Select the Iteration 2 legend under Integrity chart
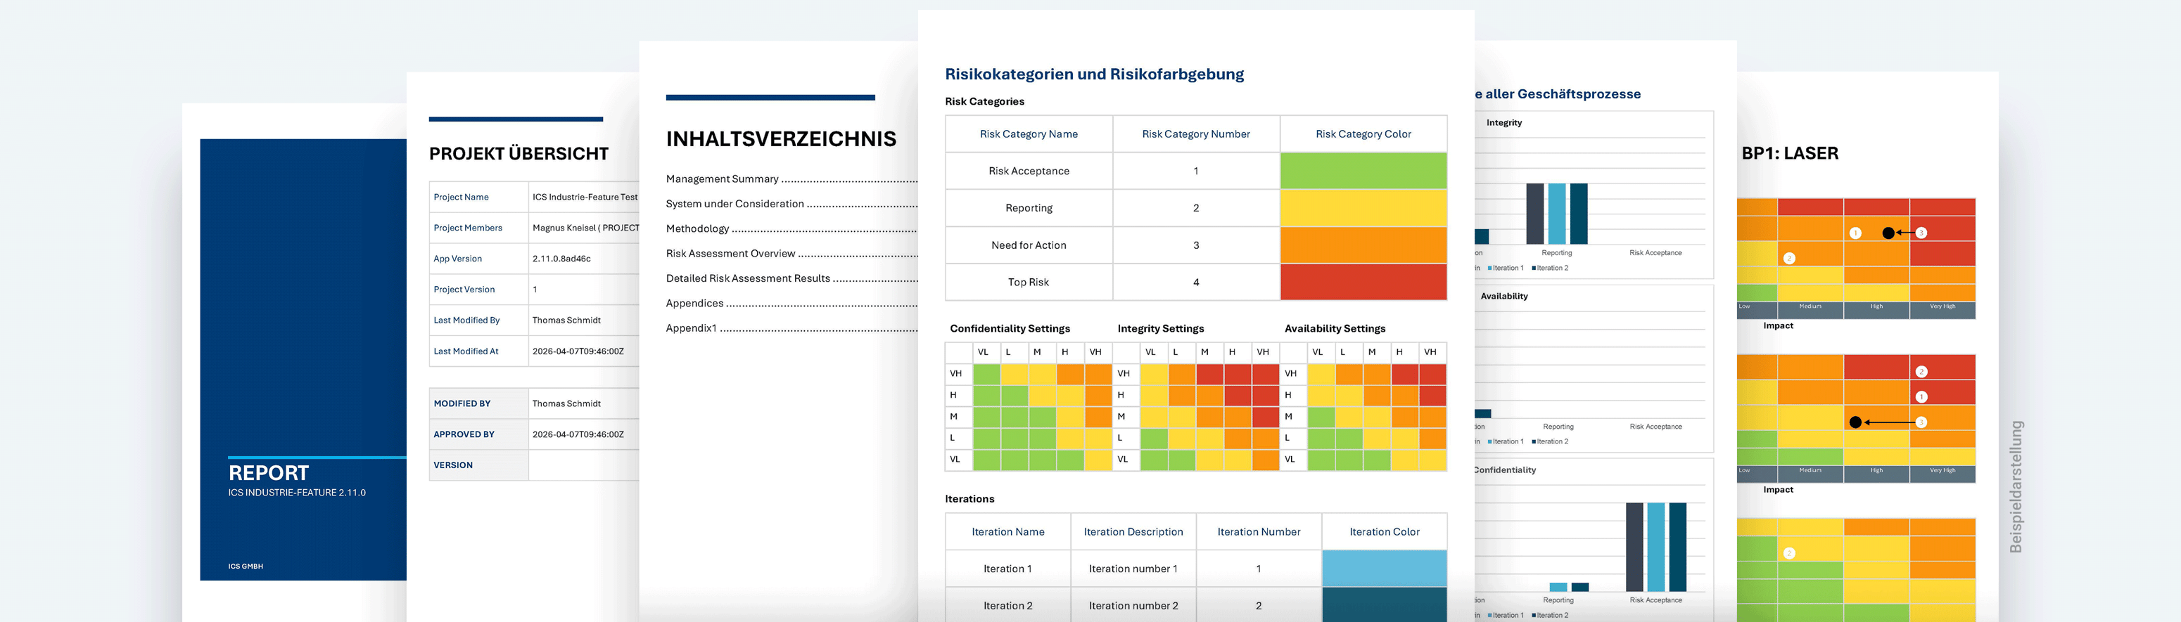This screenshot has width=2181, height=622. click(x=1550, y=268)
